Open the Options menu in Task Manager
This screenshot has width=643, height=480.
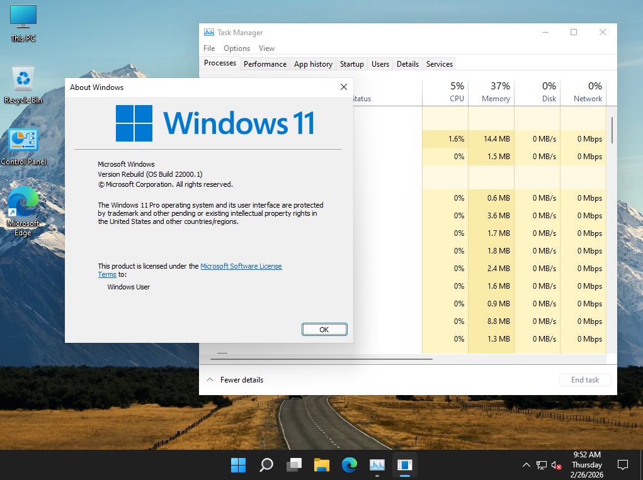[x=237, y=48]
